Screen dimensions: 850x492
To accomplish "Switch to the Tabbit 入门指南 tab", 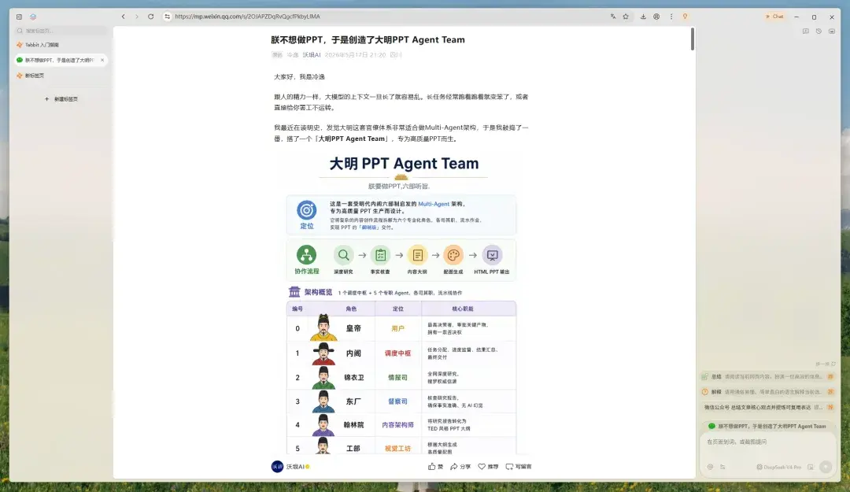I will point(61,45).
